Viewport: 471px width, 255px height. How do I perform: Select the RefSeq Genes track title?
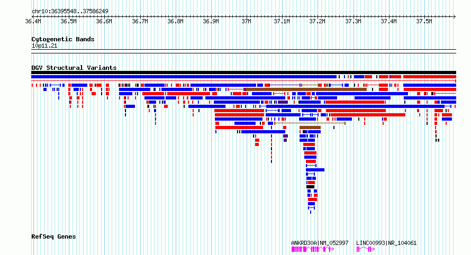(x=53, y=236)
